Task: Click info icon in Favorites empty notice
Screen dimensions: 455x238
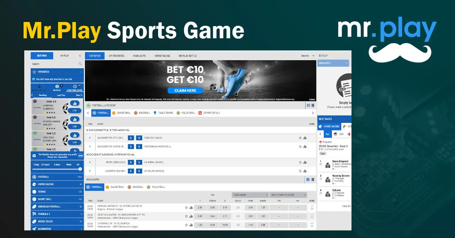Action: (x=34, y=79)
